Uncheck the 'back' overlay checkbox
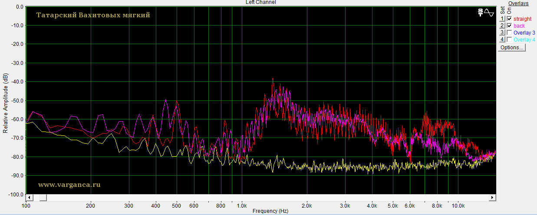The width and height of the screenshot is (537, 215). tap(509, 26)
